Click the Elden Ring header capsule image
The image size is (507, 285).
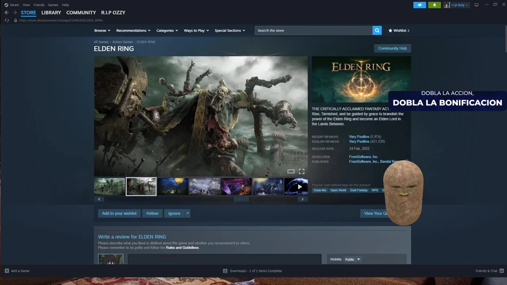click(361, 80)
